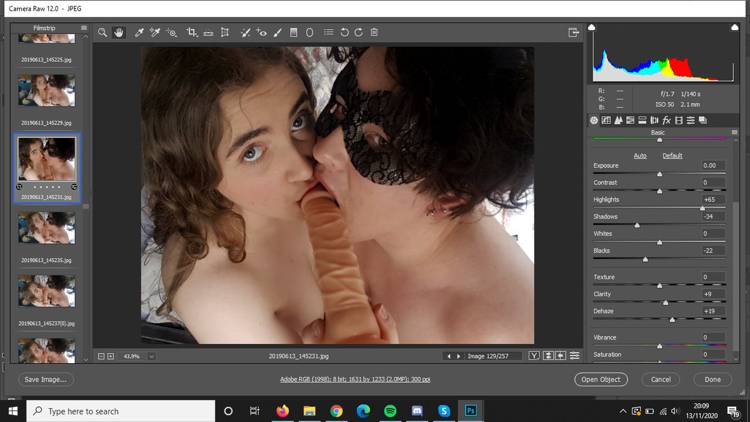Switch to the Calibration tab

[x=679, y=120]
